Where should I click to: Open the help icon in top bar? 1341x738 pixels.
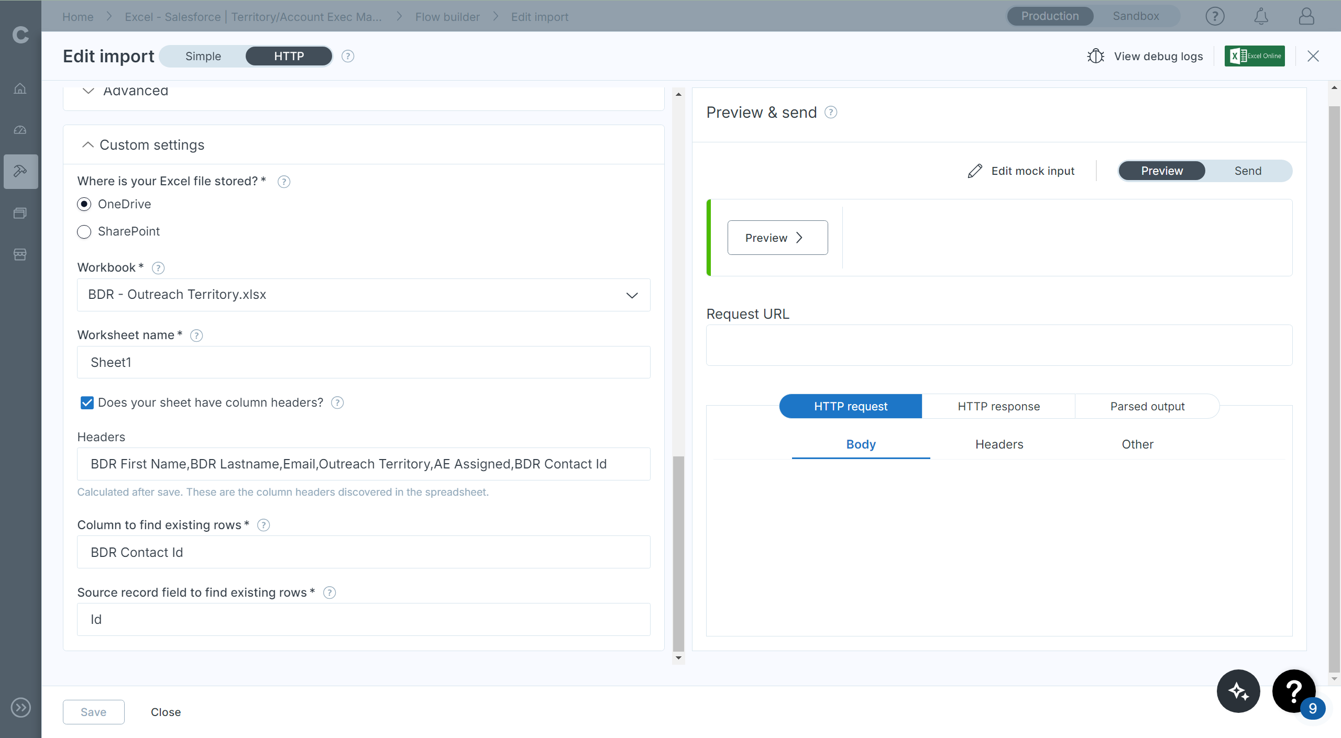point(1215,16)
